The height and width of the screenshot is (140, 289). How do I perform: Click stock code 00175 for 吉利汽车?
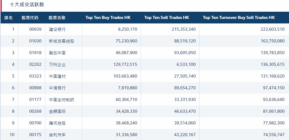point(35,135)
